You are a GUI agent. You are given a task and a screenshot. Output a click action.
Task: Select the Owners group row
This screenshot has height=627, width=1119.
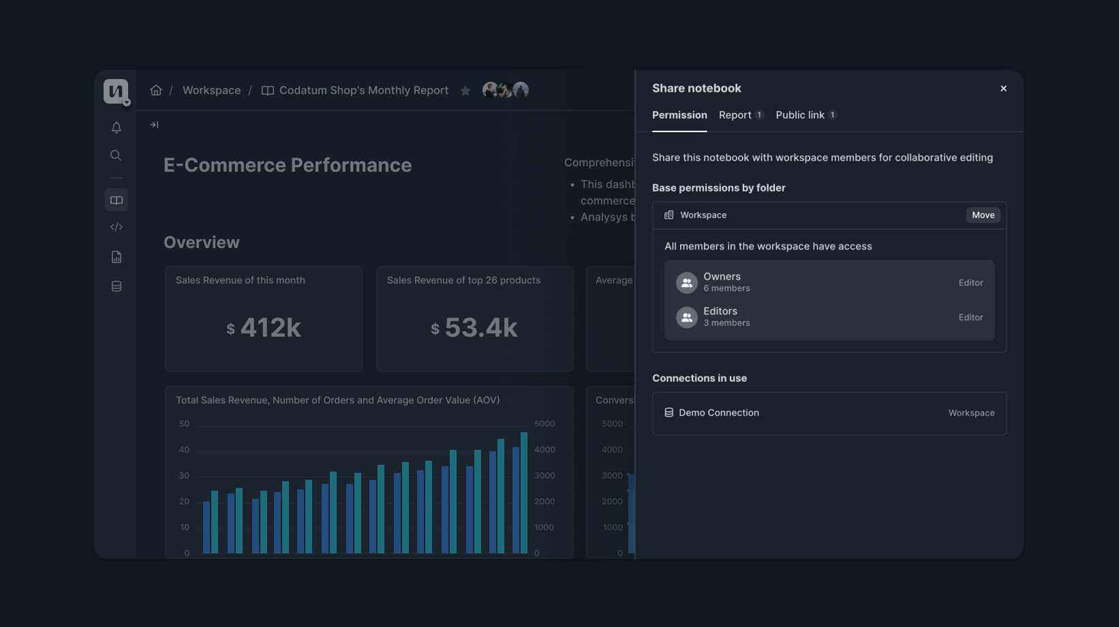point(829,282)
